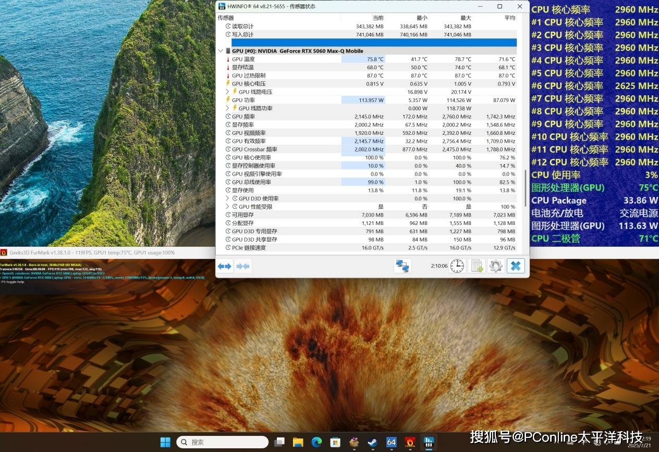Screen dimensions: 659x452
Task: Open the network remote monitoring icon
Action: (402, 266)
